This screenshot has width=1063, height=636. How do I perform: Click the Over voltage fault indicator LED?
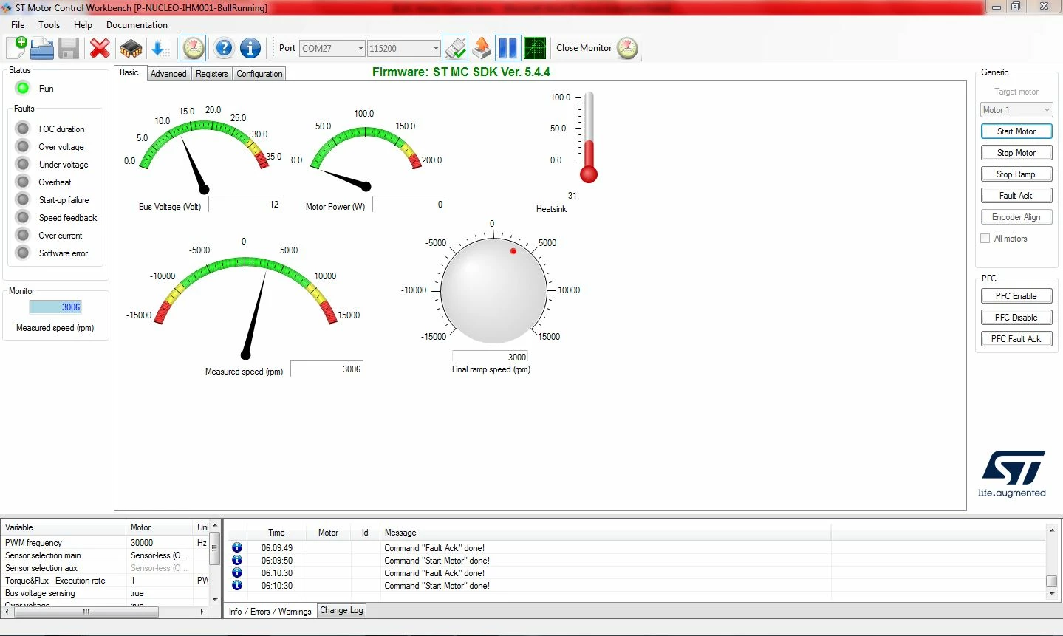pos(23,146)
